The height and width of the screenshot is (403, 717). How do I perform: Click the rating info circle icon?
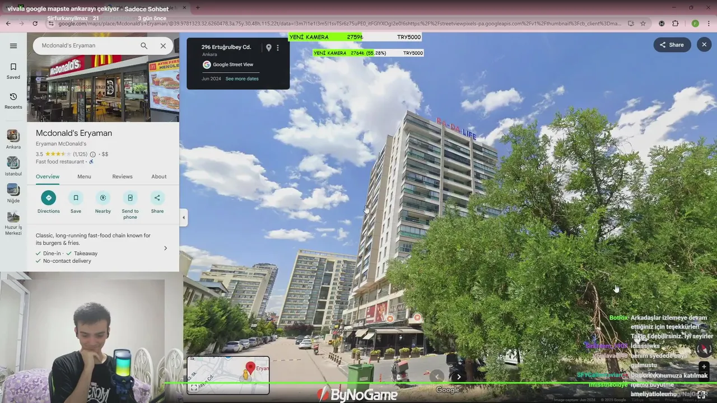tap(93, 154)
